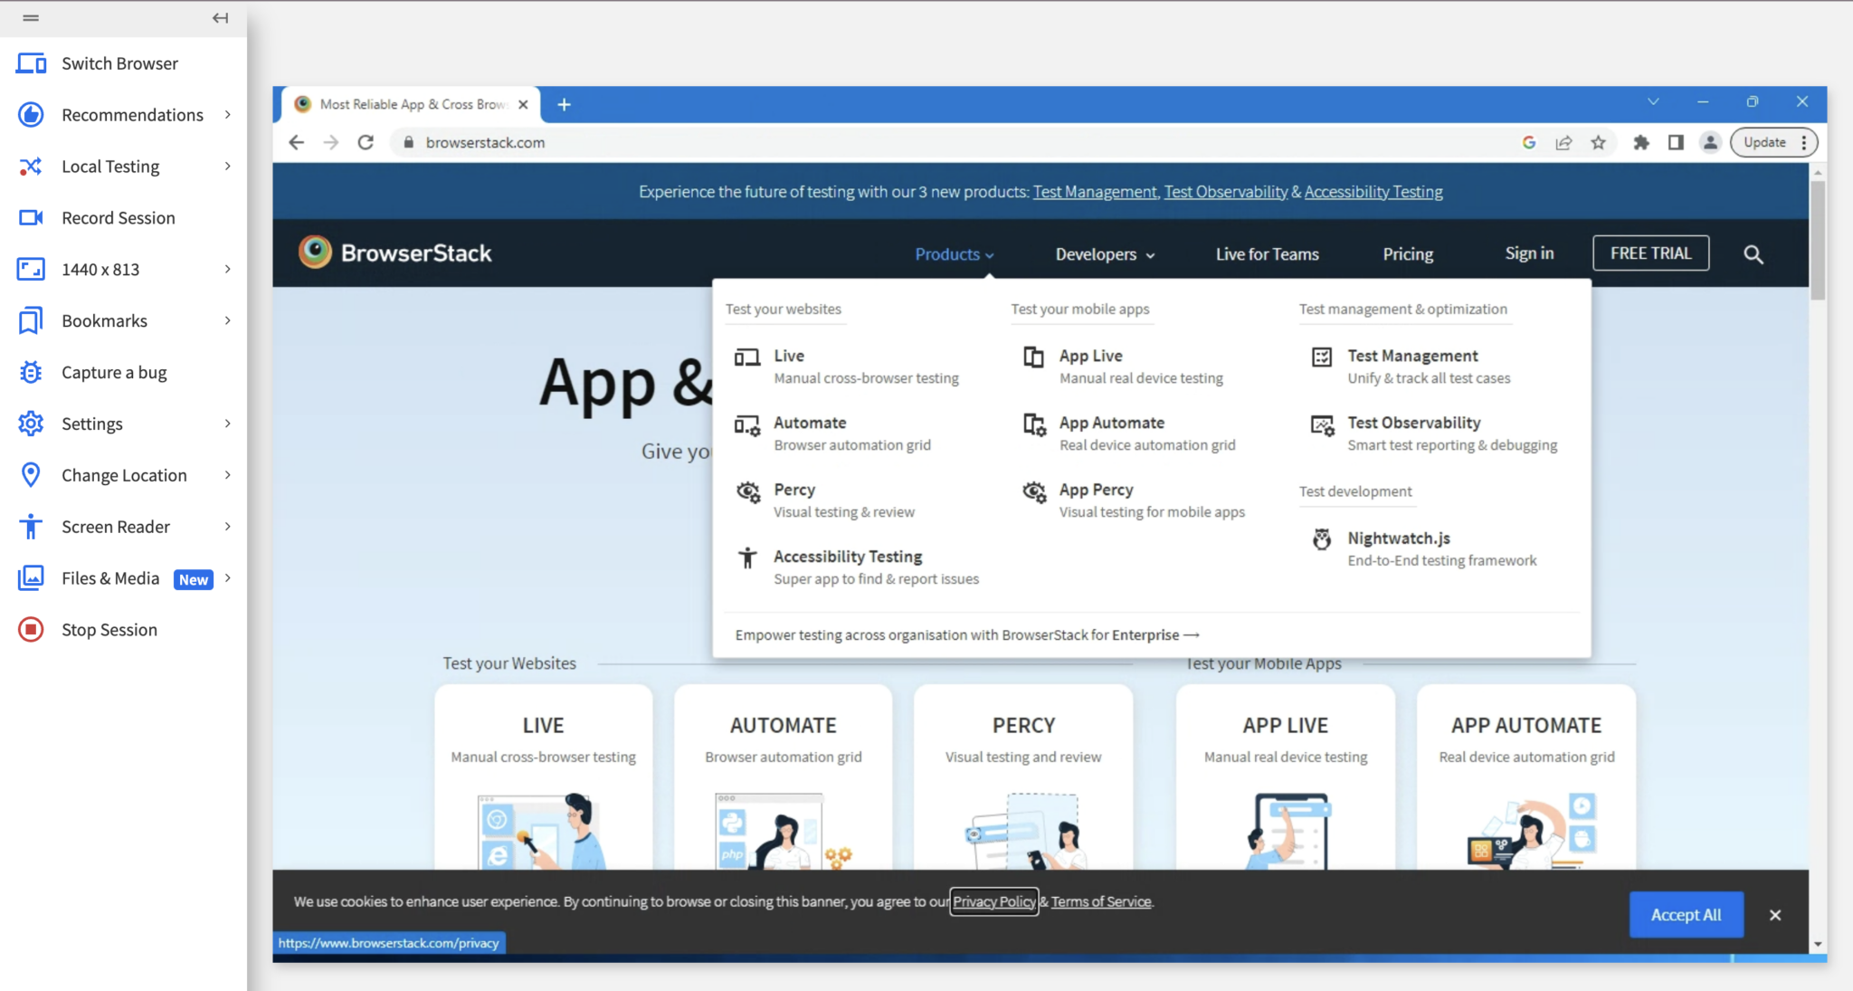Open the Capture a bug tool

[113, 372]
